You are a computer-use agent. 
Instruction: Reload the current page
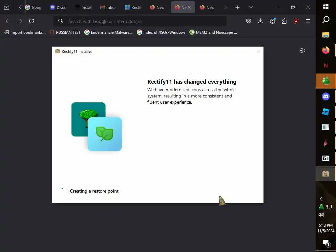click(31, 21)
